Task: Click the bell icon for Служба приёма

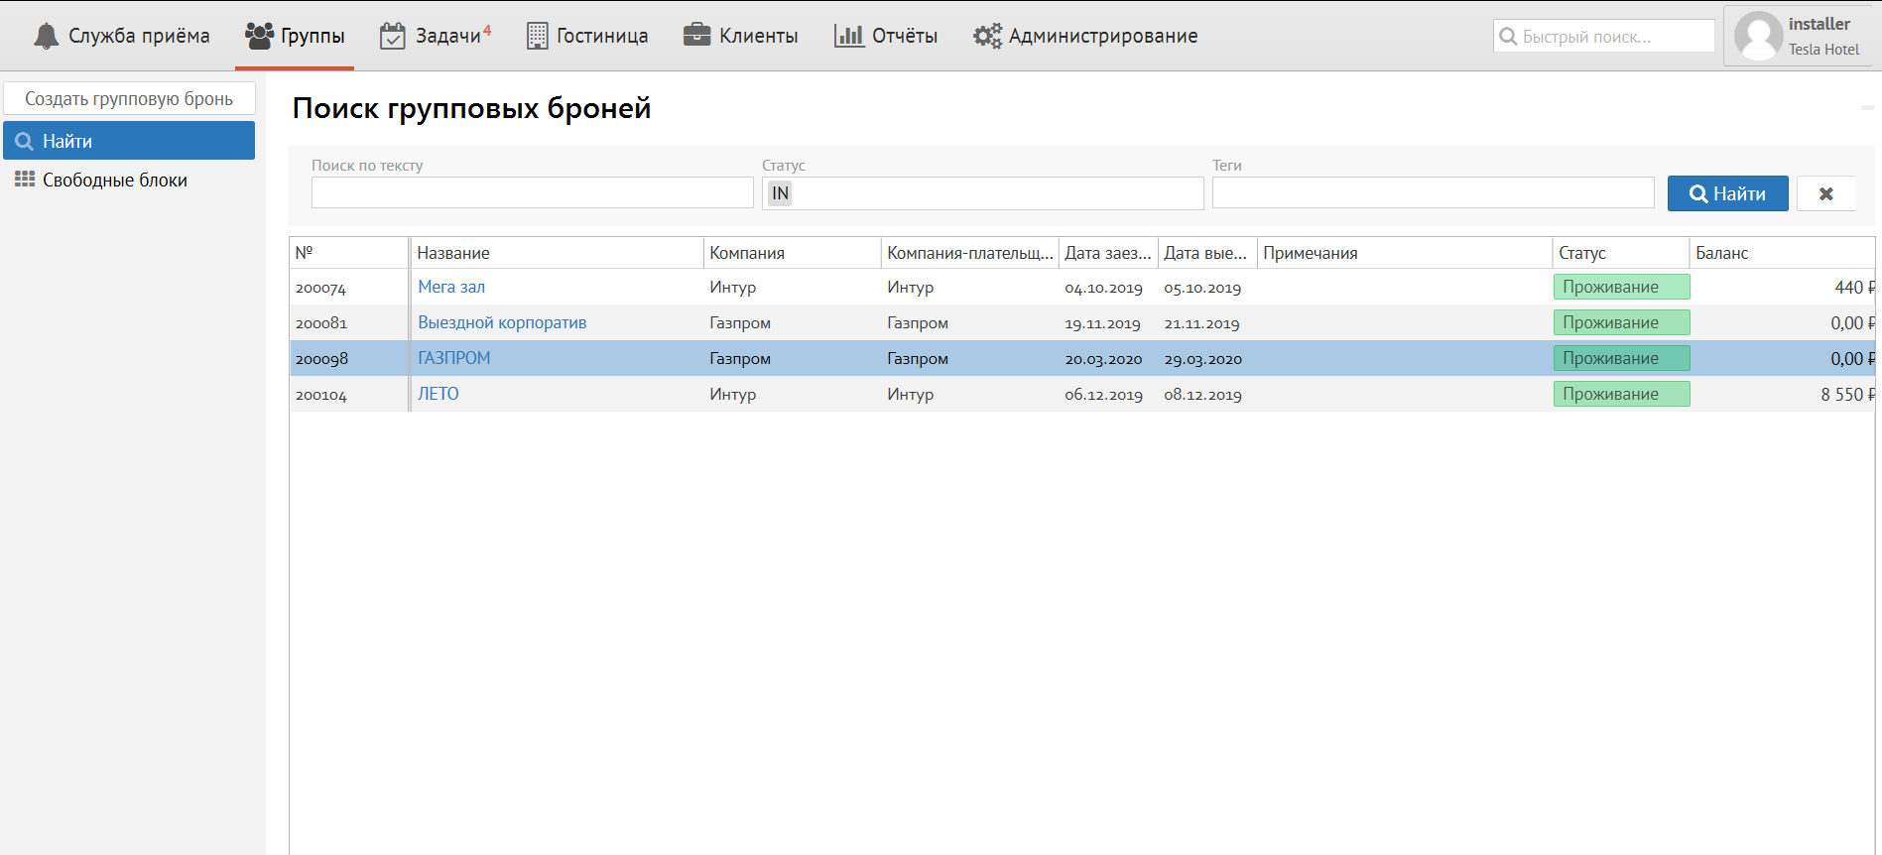Action: (x=46, y=37)
